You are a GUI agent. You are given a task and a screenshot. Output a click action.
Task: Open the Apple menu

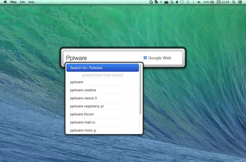[5, 2]
